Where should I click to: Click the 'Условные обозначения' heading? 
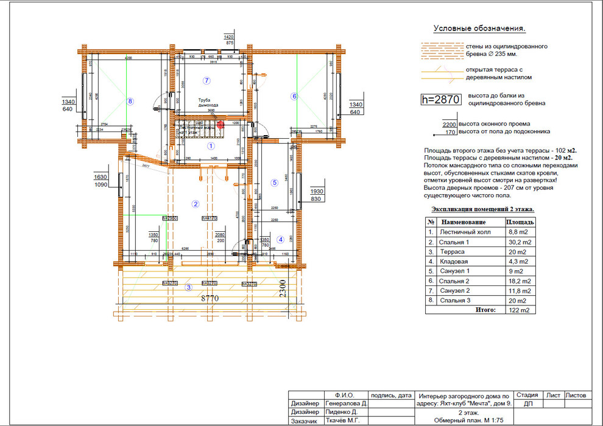tap(479, 29)
